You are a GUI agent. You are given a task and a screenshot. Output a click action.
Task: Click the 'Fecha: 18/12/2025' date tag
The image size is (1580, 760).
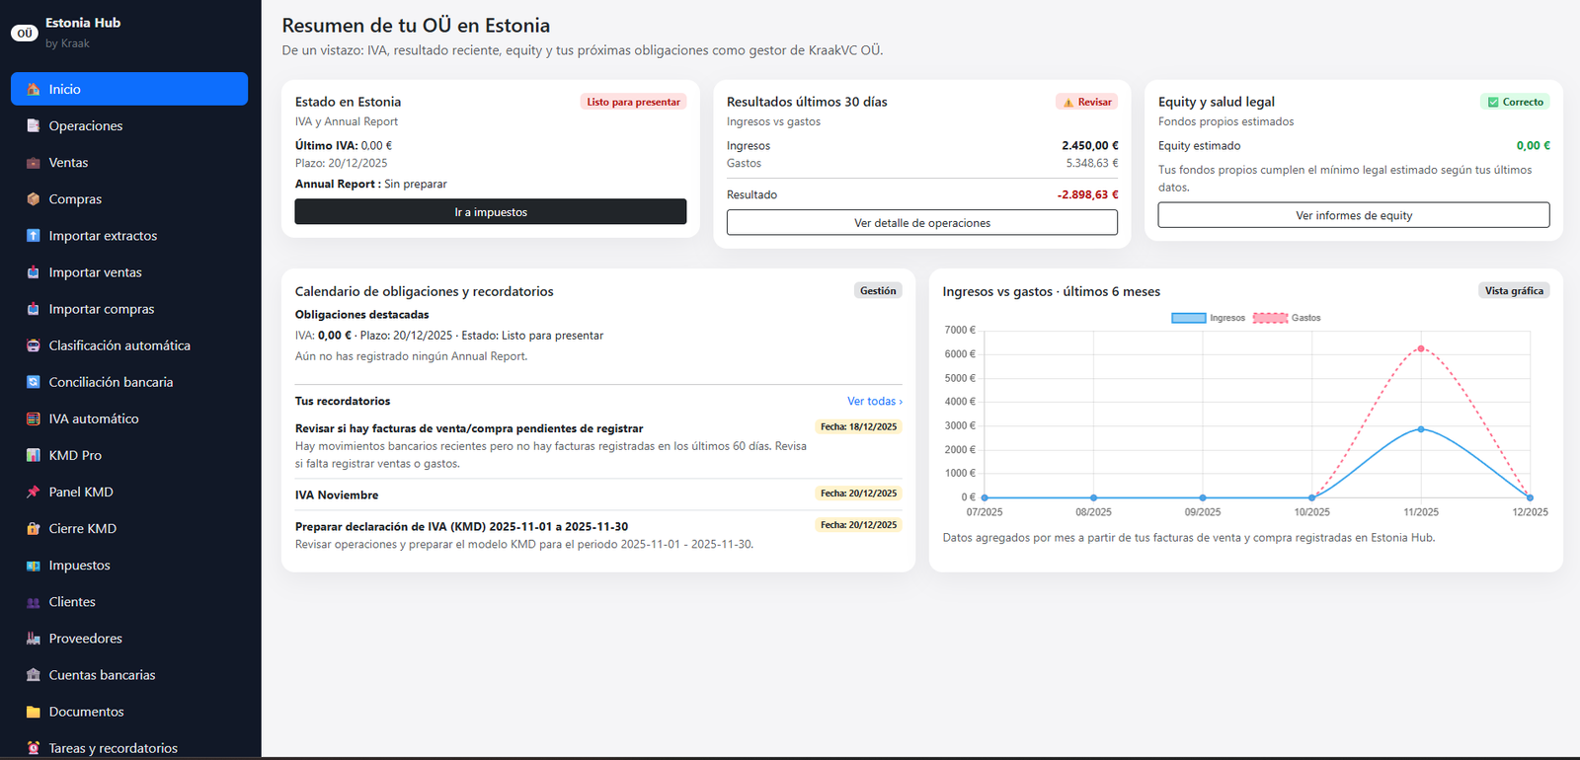coord(858,426)
